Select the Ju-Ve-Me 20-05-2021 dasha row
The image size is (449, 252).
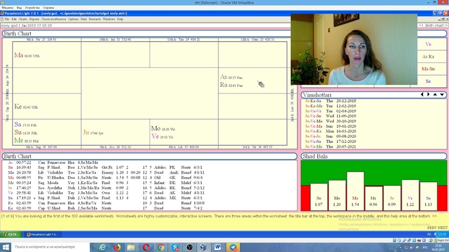pos(331,147)
